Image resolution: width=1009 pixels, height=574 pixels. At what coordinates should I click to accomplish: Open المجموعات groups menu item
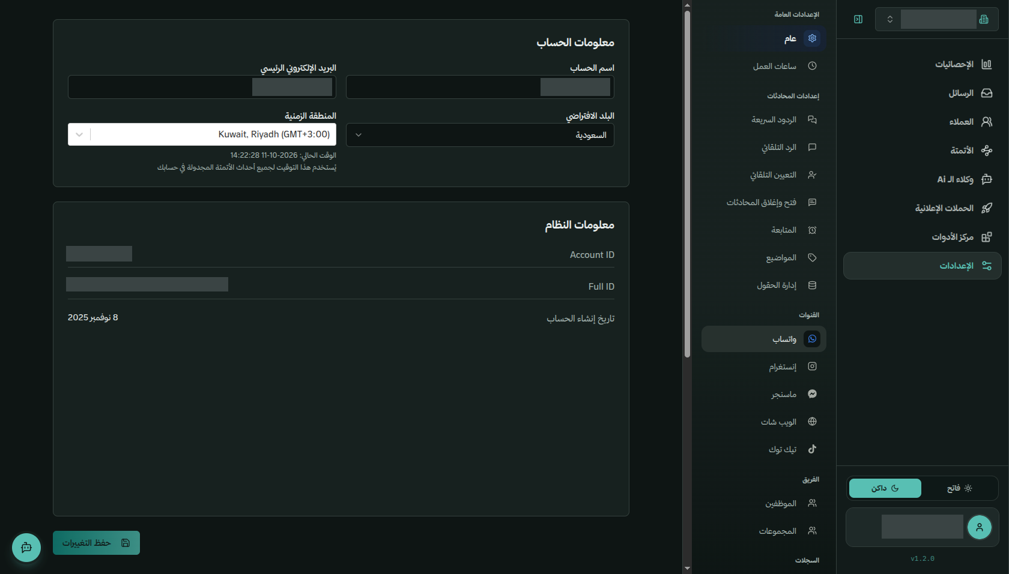coord(764,531)
